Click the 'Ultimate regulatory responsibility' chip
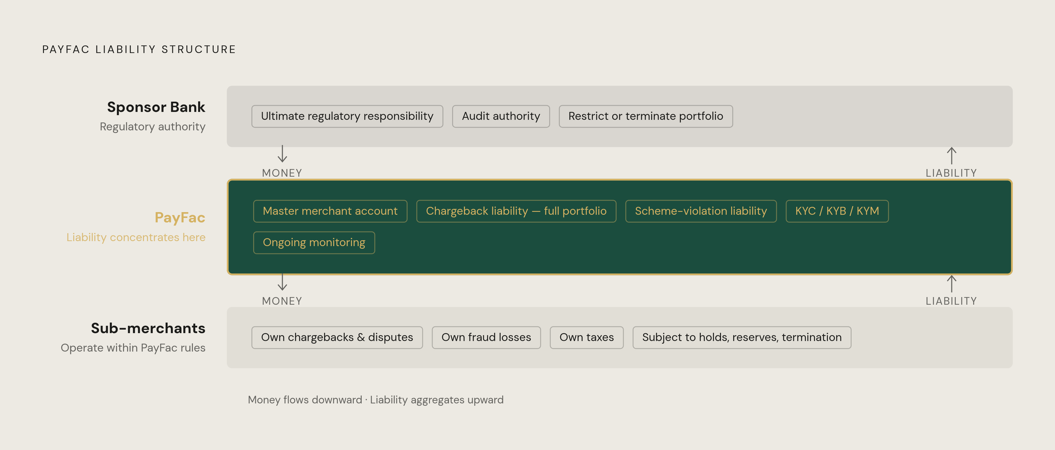This screenshot has height=450, width=1055. point(347,116)
